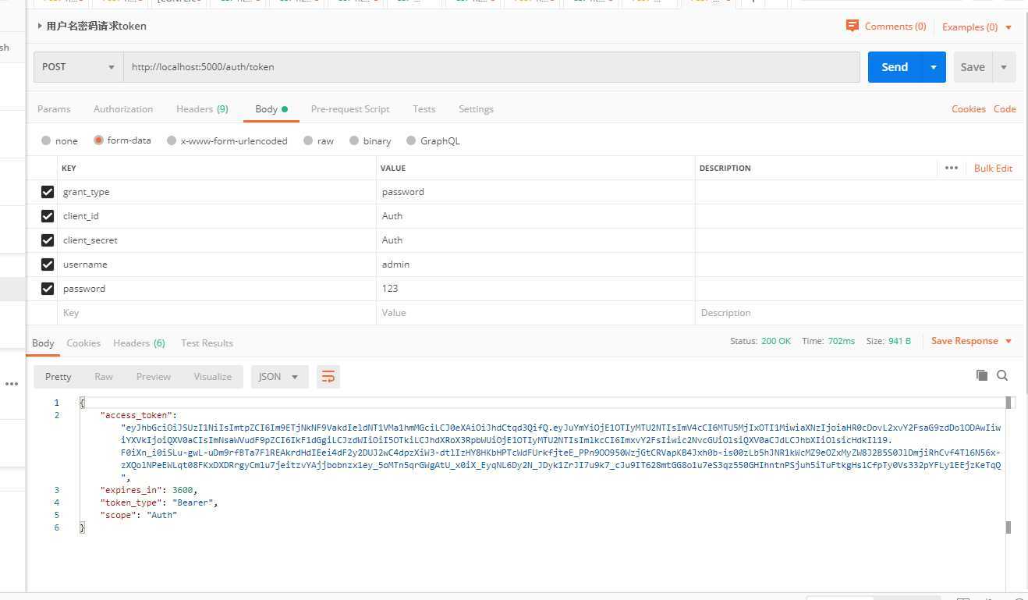
Task: Switch response view to Pretty
Action: click(x=58, y=377)
